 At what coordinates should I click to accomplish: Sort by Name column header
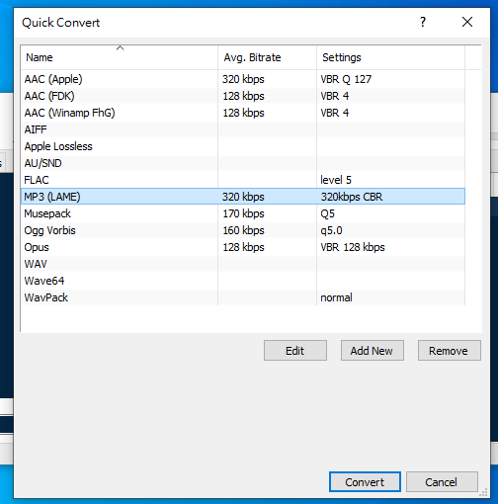tap(119, 57)
